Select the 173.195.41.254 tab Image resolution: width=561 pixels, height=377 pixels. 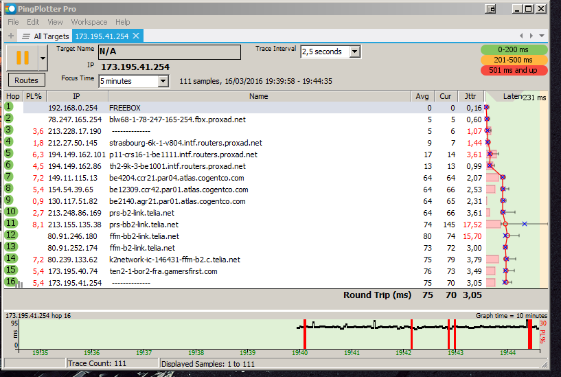pyautogui.click(x=102, y=36)
